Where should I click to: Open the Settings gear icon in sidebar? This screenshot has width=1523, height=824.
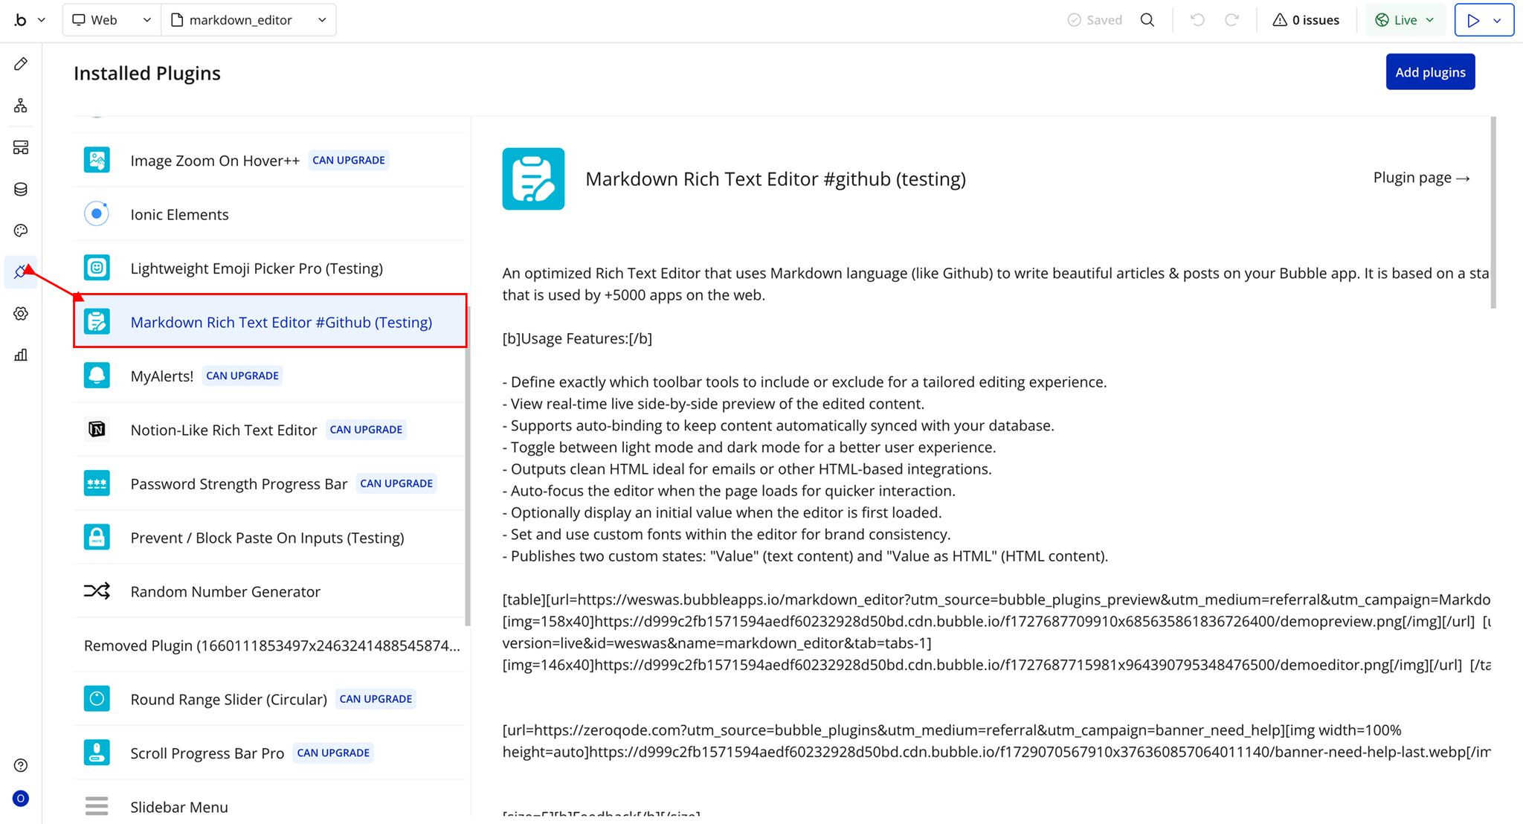pos(21,314)
